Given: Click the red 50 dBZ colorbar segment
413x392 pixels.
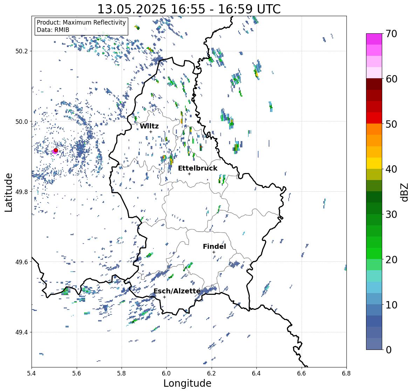Looking at the screenshot, I should click(374, 118).
